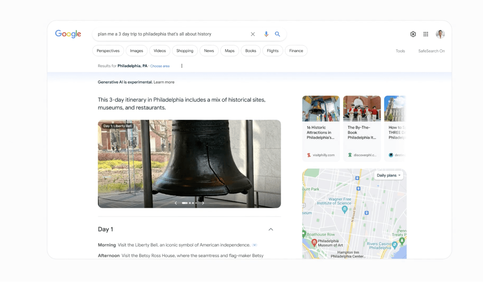Collapse the Day 1 itinerary section
Screen dimensions: 483x293
271,229
